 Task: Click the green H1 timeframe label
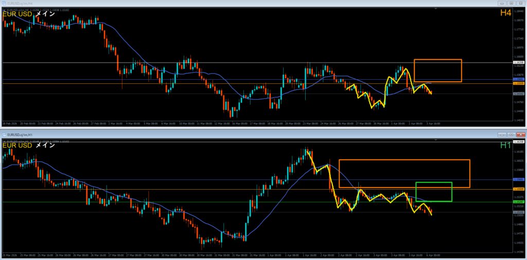pyautogui.click(x=505, y=145)
